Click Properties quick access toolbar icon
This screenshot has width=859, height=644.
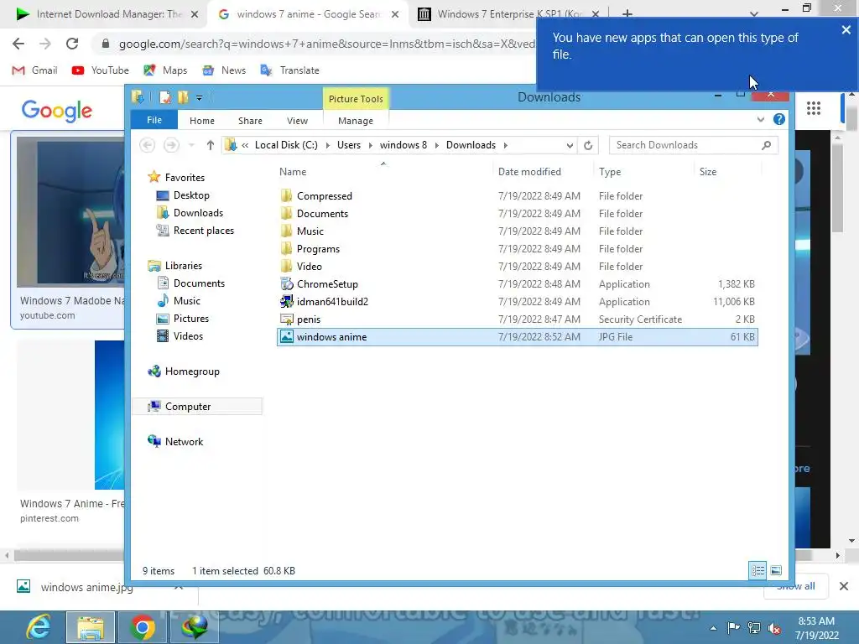click(165, 97)
